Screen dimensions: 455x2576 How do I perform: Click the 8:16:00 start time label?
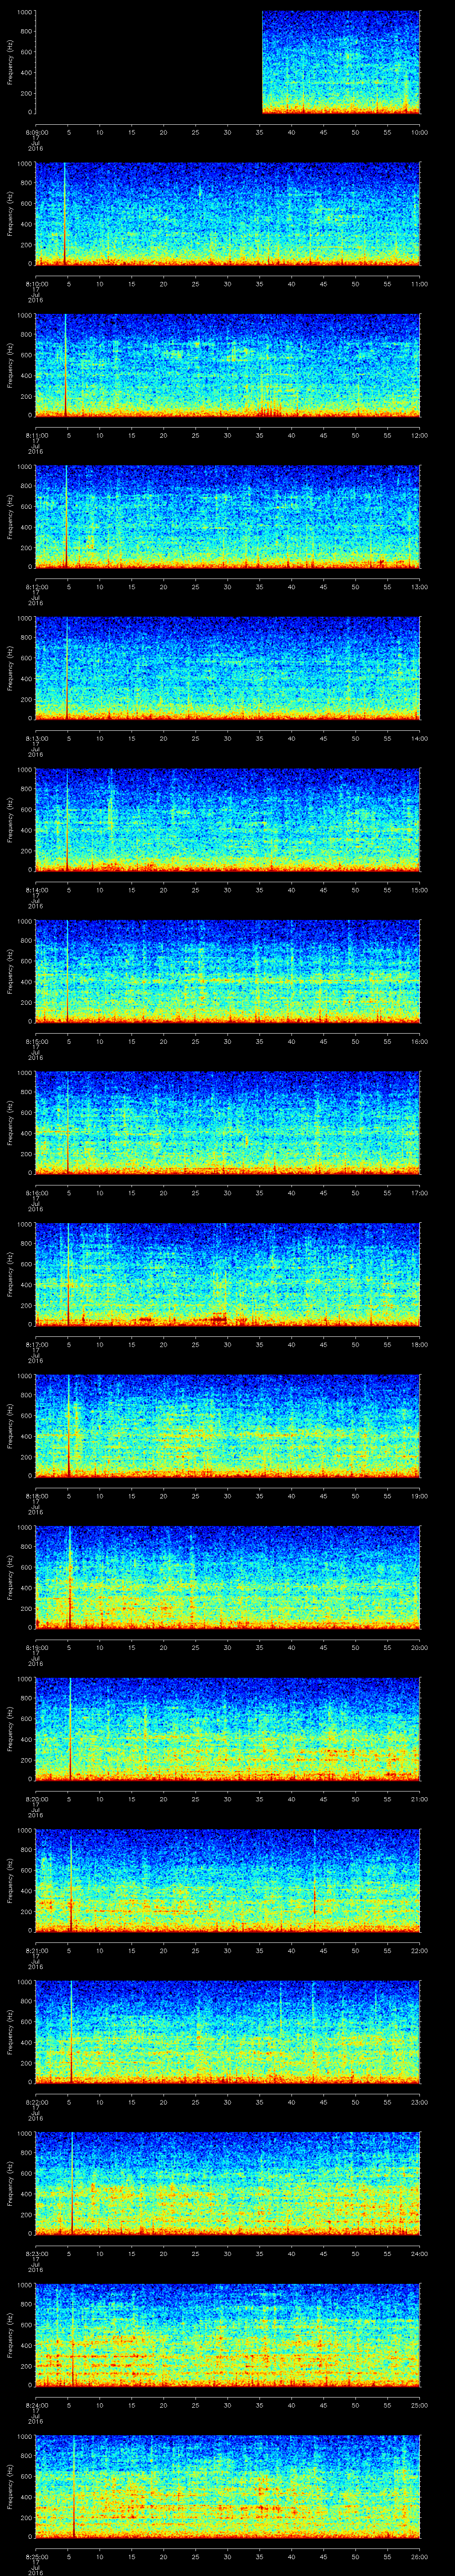point(36,1193)
